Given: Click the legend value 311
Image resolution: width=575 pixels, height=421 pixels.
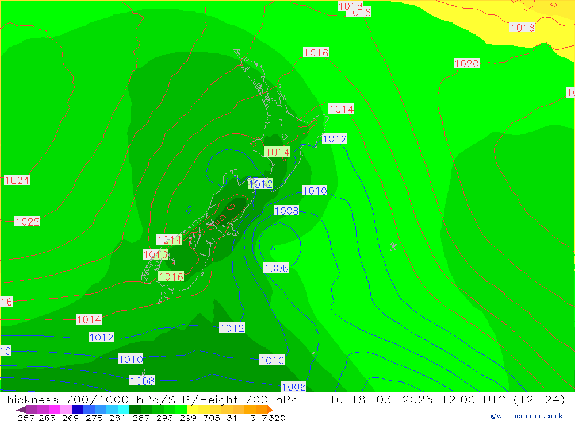Looking at the screenshot, I should [235, 418].
